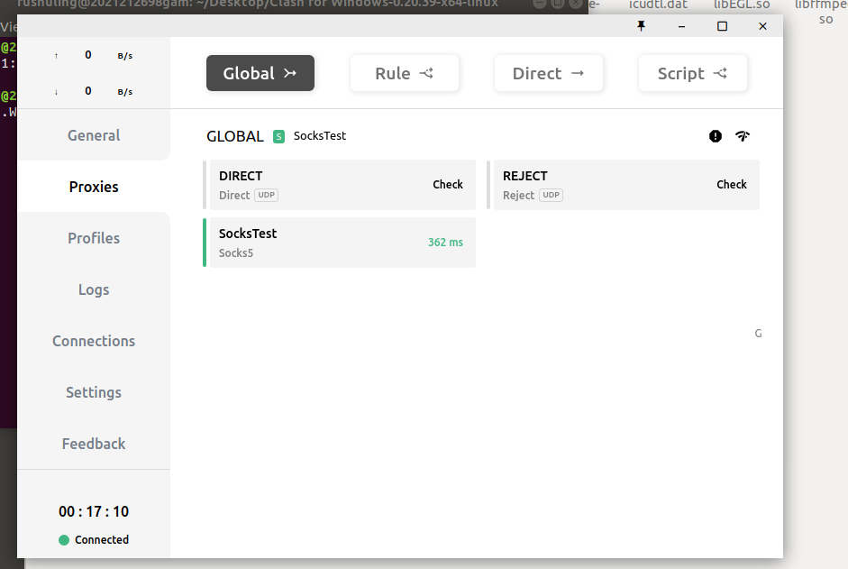Switch to Direct proxy mode
The width and height of the screenshot is (848, 569).
coord(548,73)
